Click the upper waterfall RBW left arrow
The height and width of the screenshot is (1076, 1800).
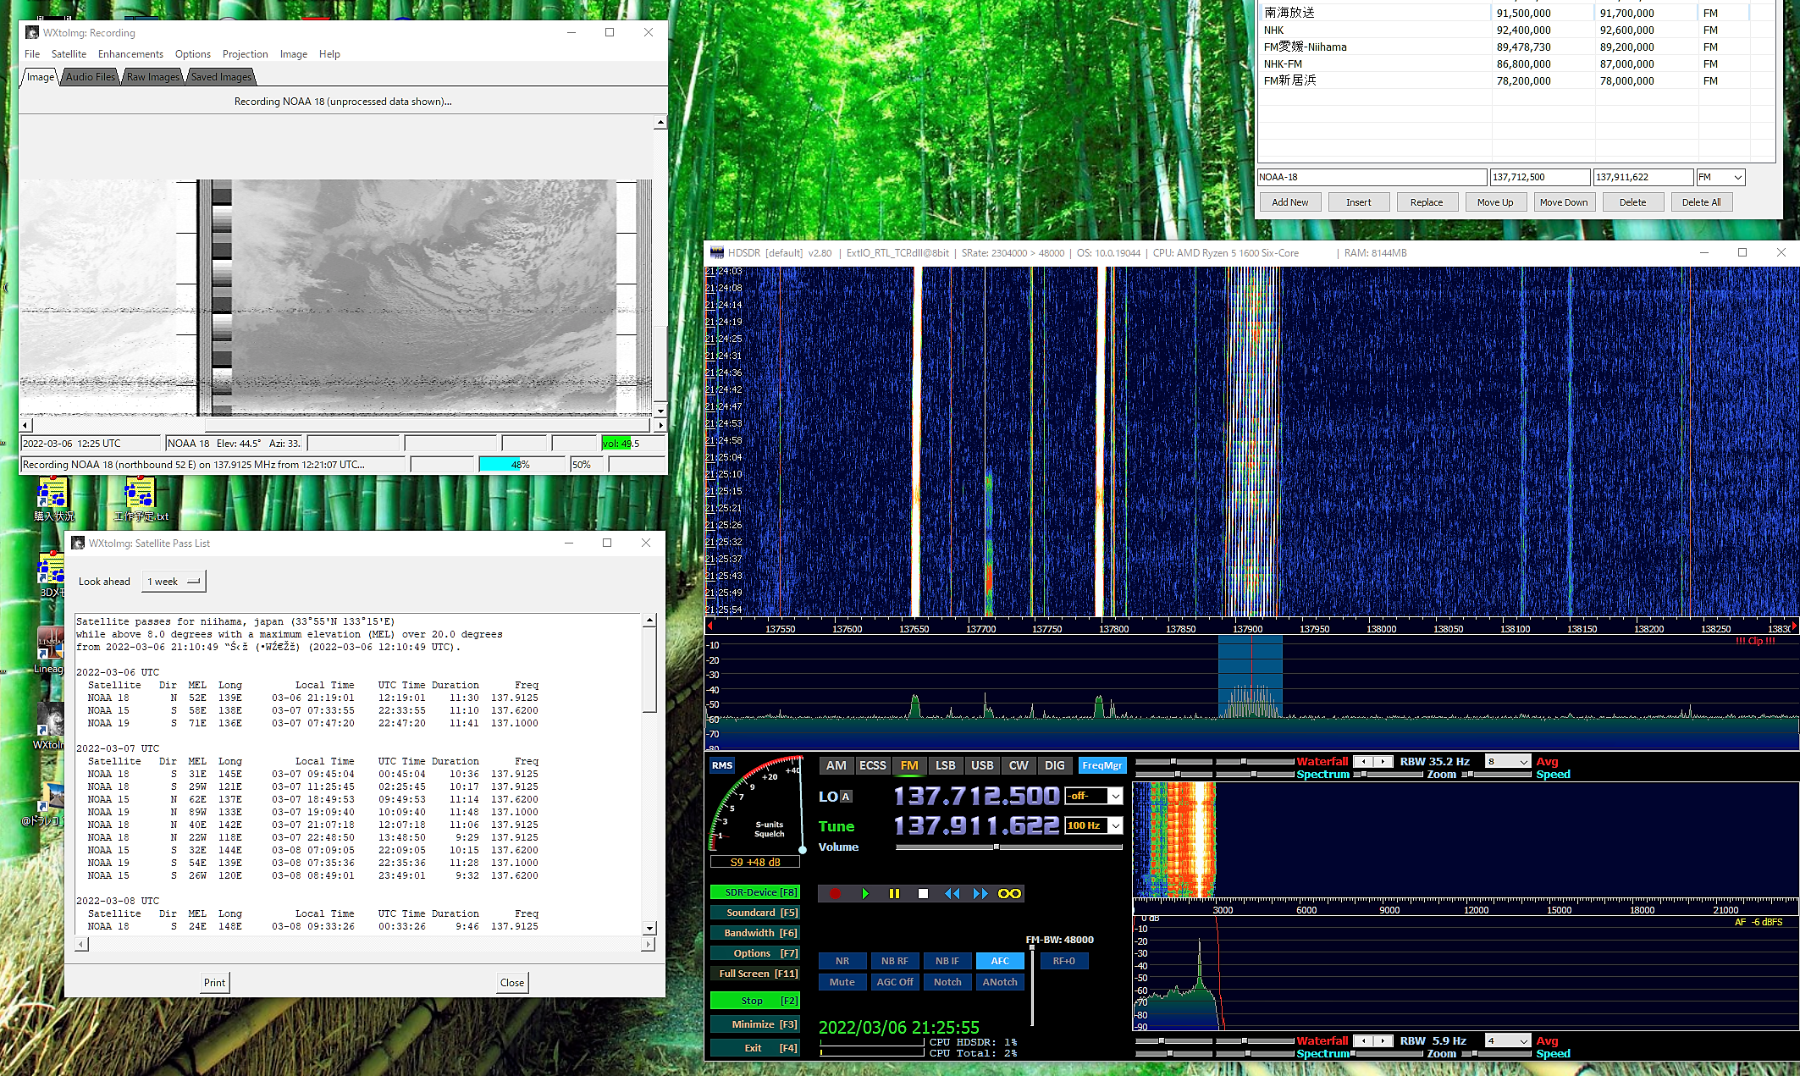(x=1363, y=762)
